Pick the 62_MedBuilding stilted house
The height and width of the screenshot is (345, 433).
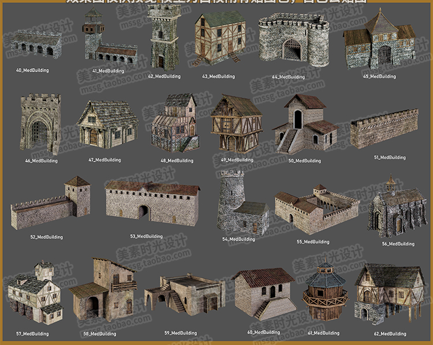[390, 294]
